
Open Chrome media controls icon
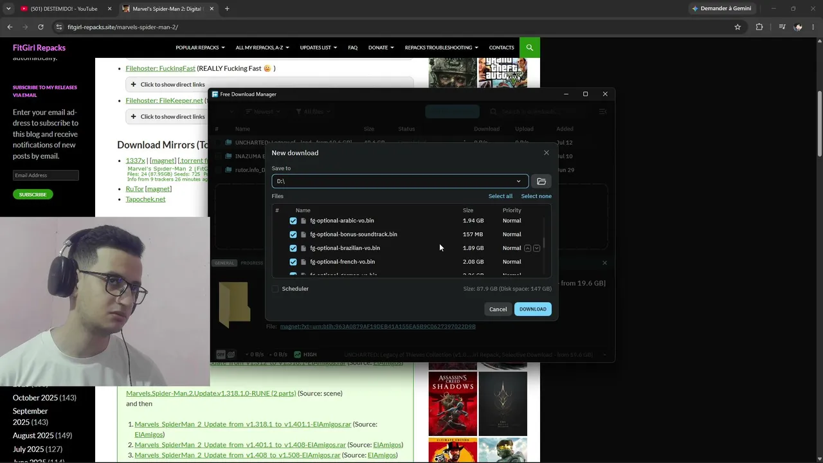[x=782, y=27]
